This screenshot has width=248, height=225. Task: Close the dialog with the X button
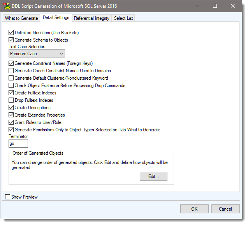coord(233,6)
